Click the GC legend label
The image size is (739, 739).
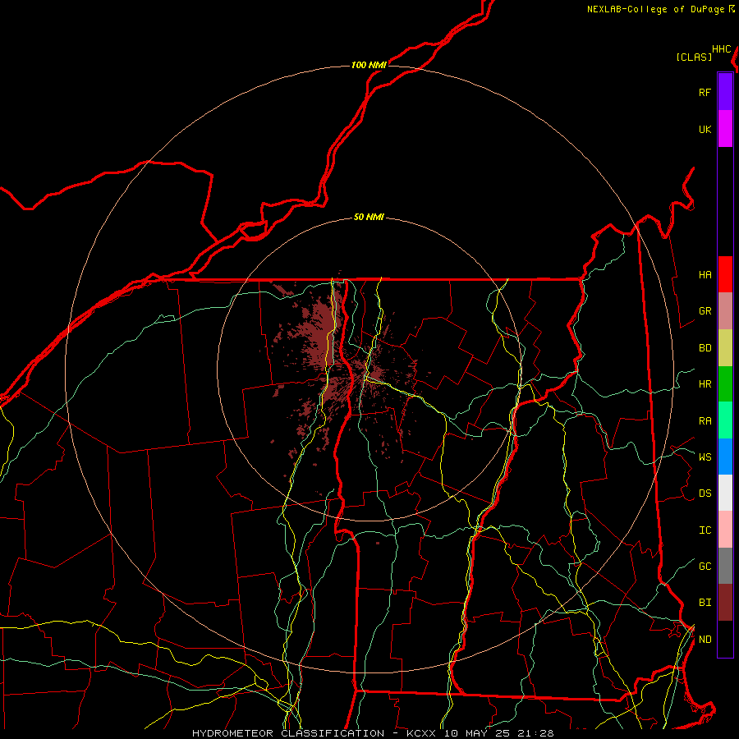[705, 566]
